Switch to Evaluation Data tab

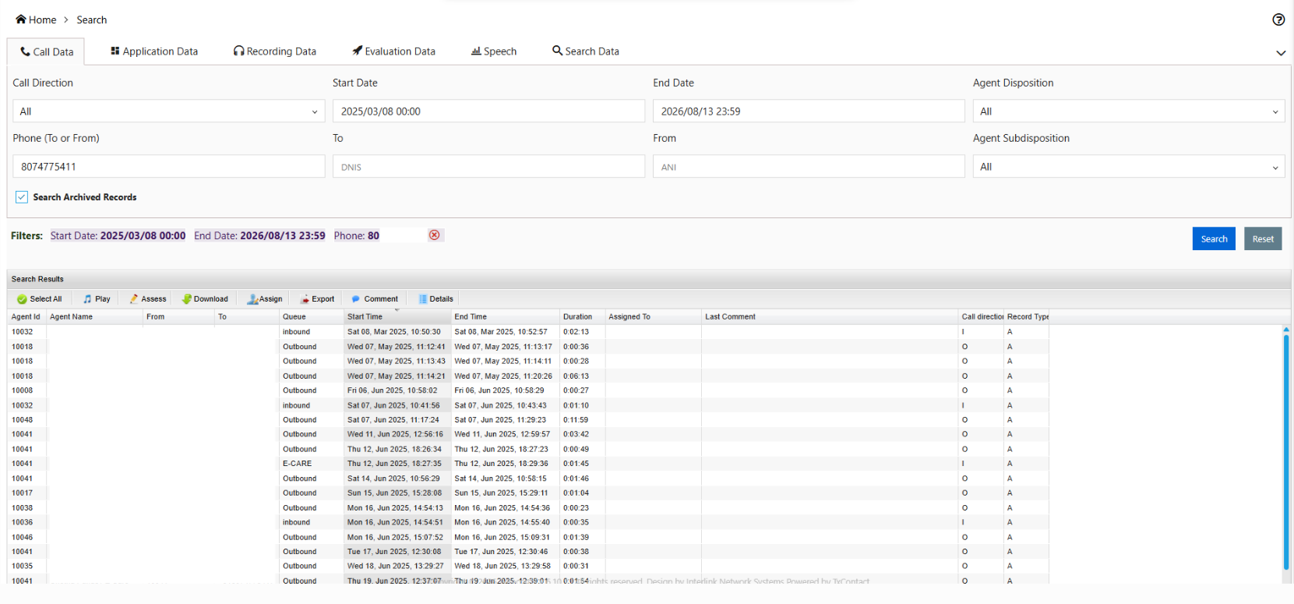(x=393, y=51)
